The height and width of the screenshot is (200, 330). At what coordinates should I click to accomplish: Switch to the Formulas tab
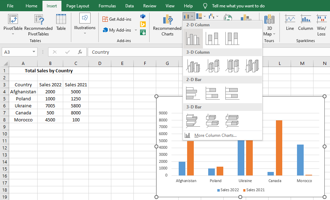[x=107, y=6]
